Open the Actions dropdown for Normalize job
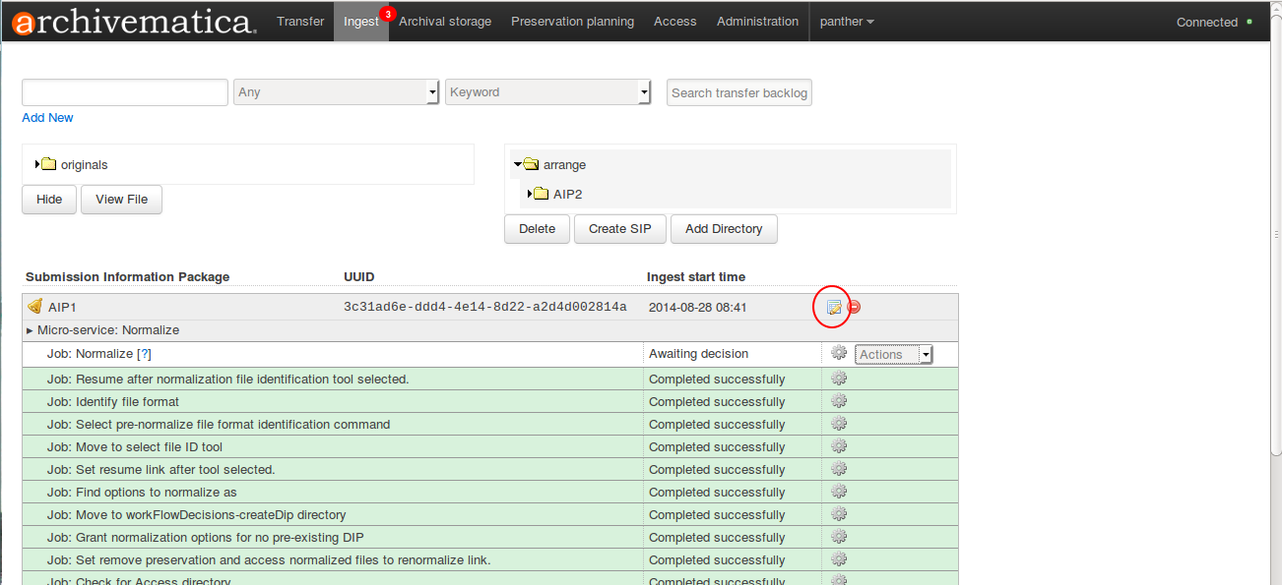Screen dimensions: 1282x585 point(893,355)
